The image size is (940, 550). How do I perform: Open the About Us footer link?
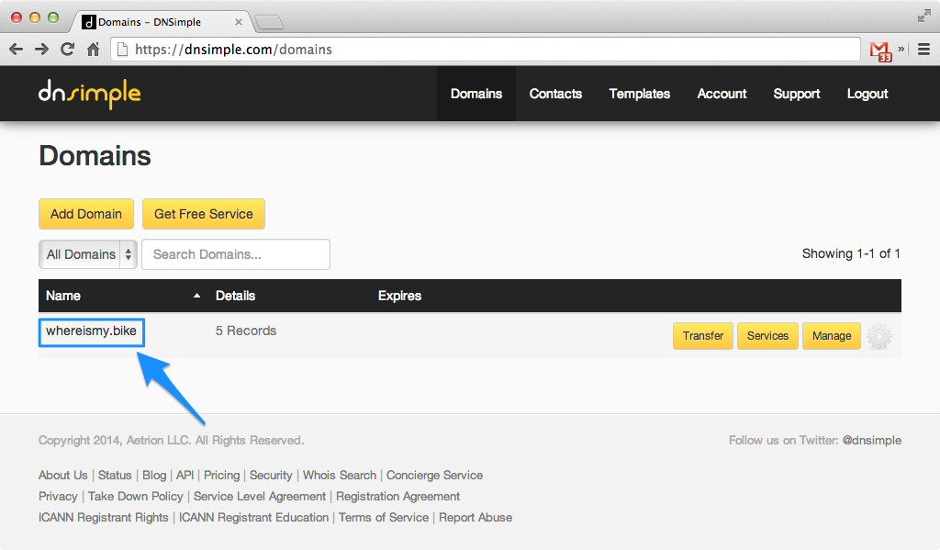tap(63, 475)
